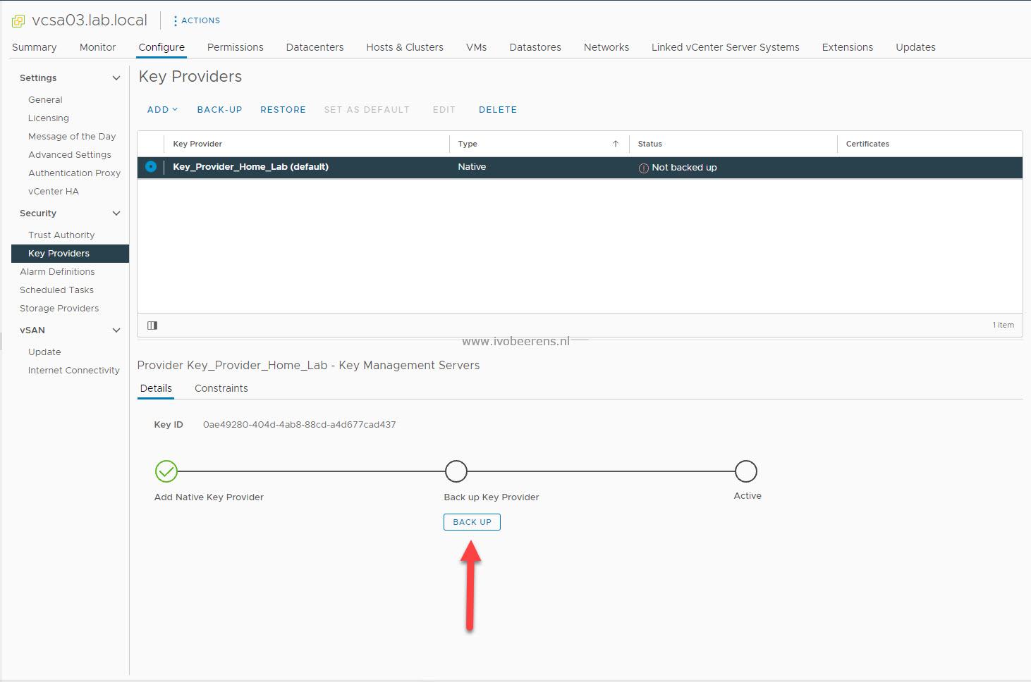Sort by Type column header
Viewport: 1031px width, 682px height.
pyautogui.click(x=468, y=144)
